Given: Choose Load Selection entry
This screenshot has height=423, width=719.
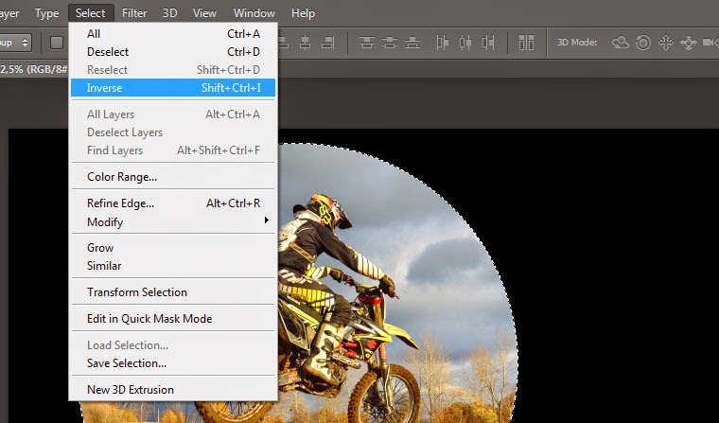Looking at the screenshot, I should (173, 345).
